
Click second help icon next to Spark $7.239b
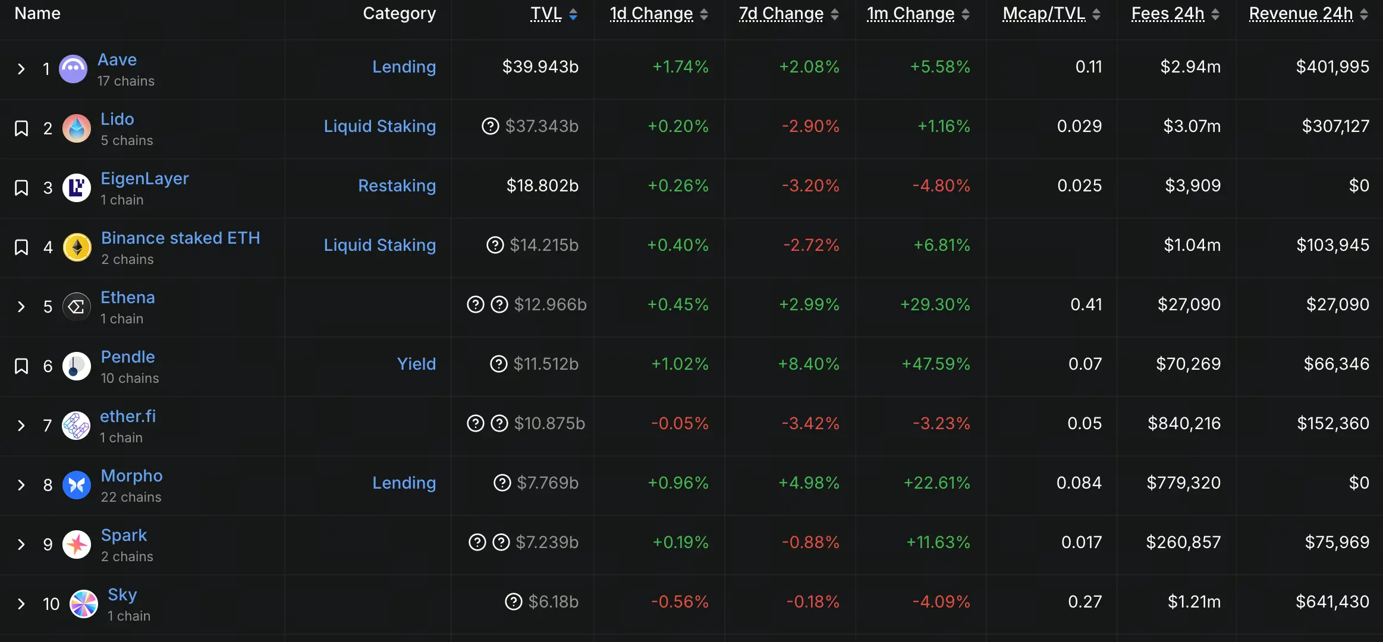tap(501, 542)
